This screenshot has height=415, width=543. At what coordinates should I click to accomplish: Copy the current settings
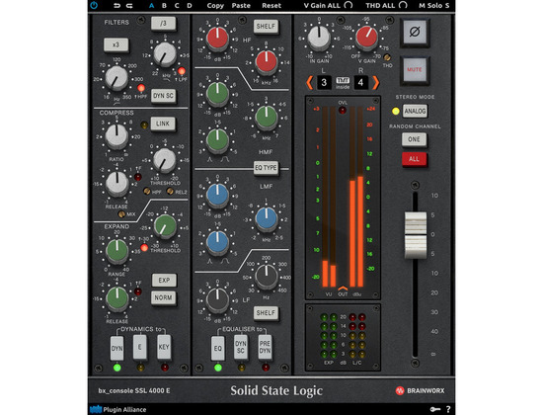click(x=215, y=6)
